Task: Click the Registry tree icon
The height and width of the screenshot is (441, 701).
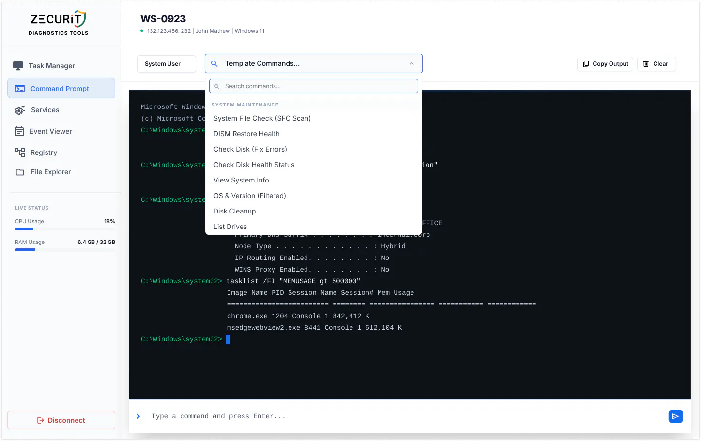Action: pyautogui.click(x=20, y=152)
